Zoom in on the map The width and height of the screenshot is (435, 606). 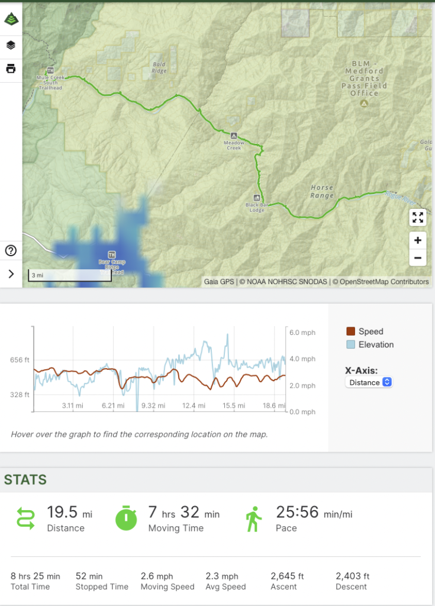tap(418, 240)
